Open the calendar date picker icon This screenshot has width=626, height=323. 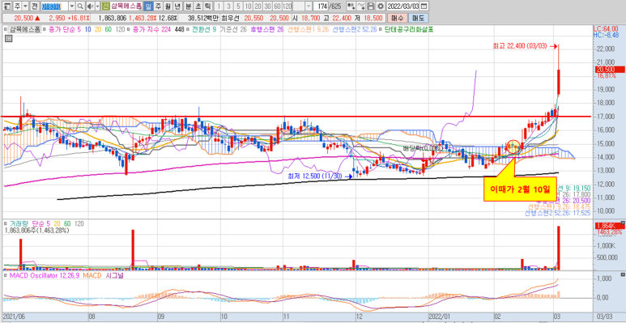[x=424, y=6]
